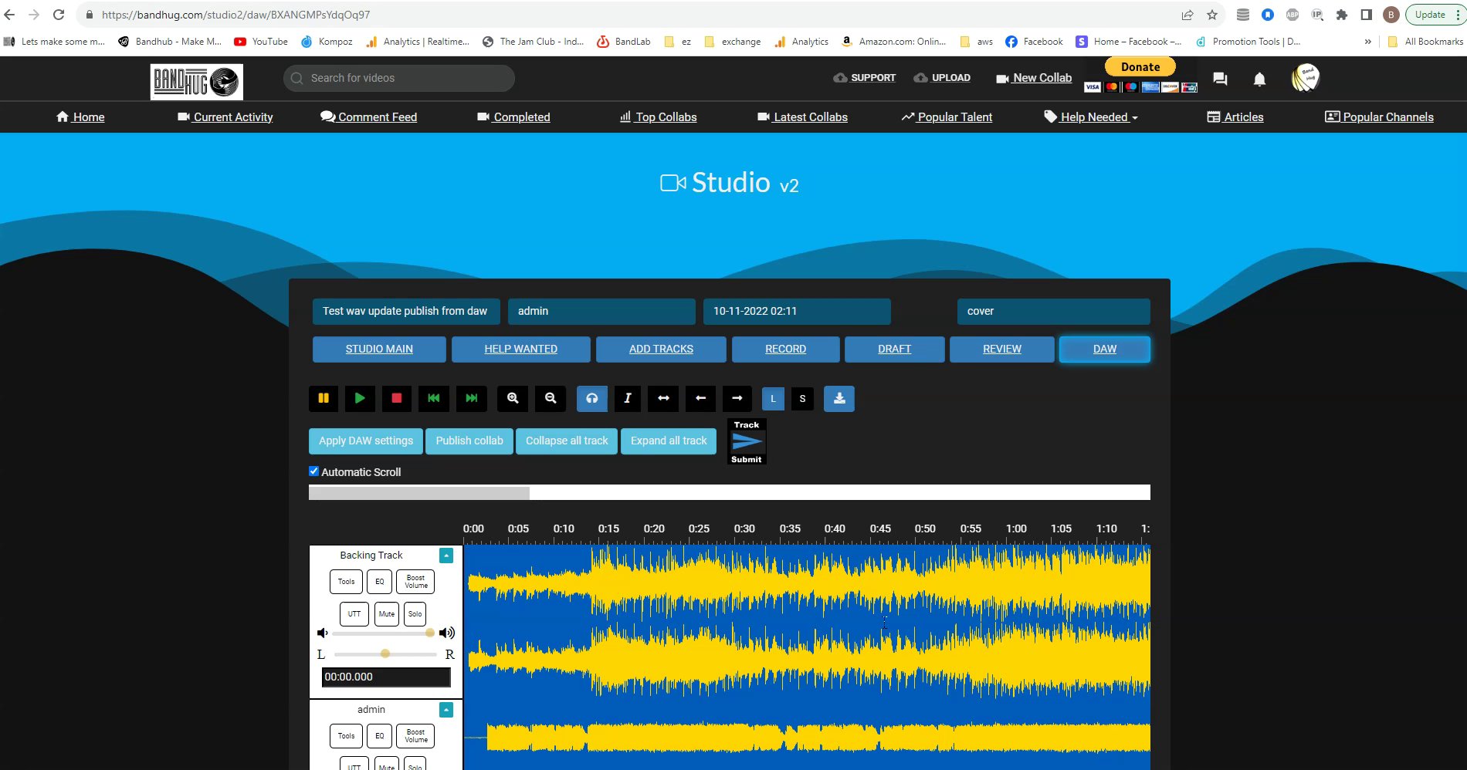Click the horizontal scrollbar above timeline

(729, 493)
